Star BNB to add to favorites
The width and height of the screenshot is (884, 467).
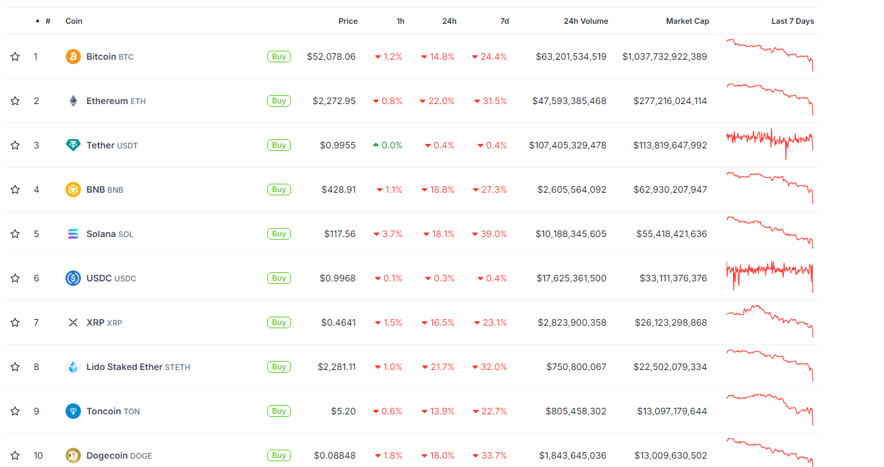click(15, 189)
